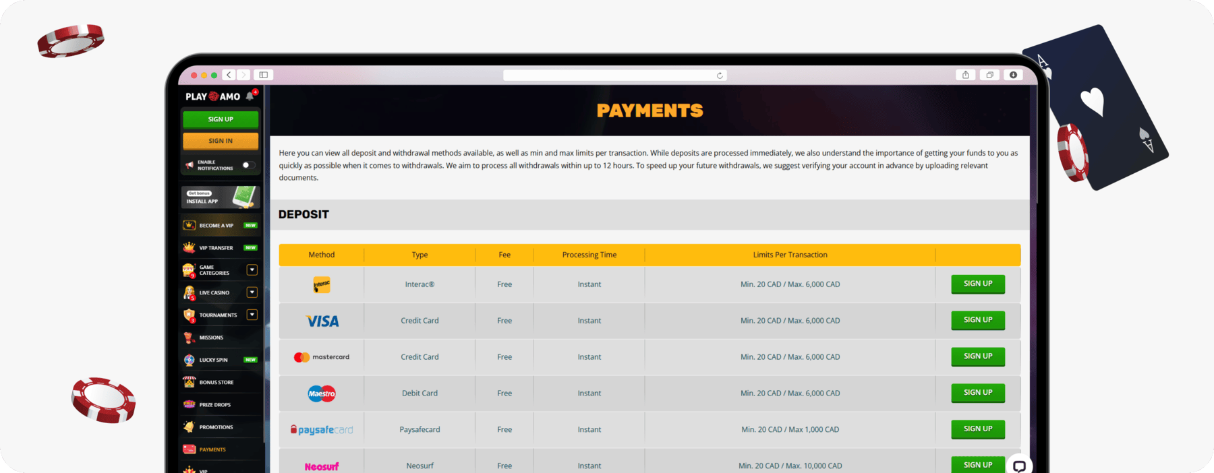Click Sign Up in the VISA row
The height and width of the screenshot is (473, 1214).
978,320
